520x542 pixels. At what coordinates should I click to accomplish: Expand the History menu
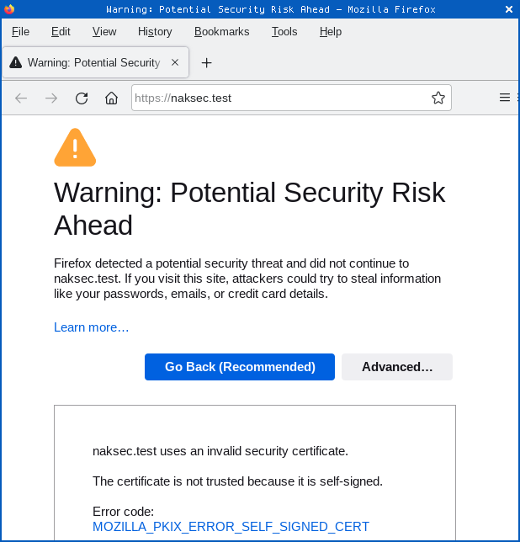pyautogui.click(x=155, y=31)
